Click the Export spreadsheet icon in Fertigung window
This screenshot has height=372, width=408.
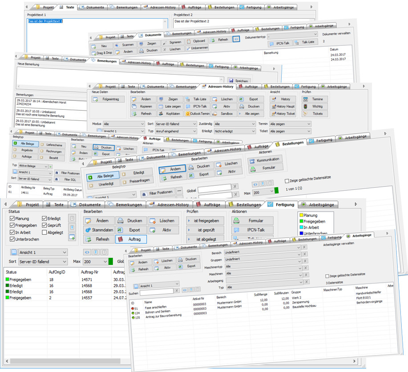click(120, 230)
